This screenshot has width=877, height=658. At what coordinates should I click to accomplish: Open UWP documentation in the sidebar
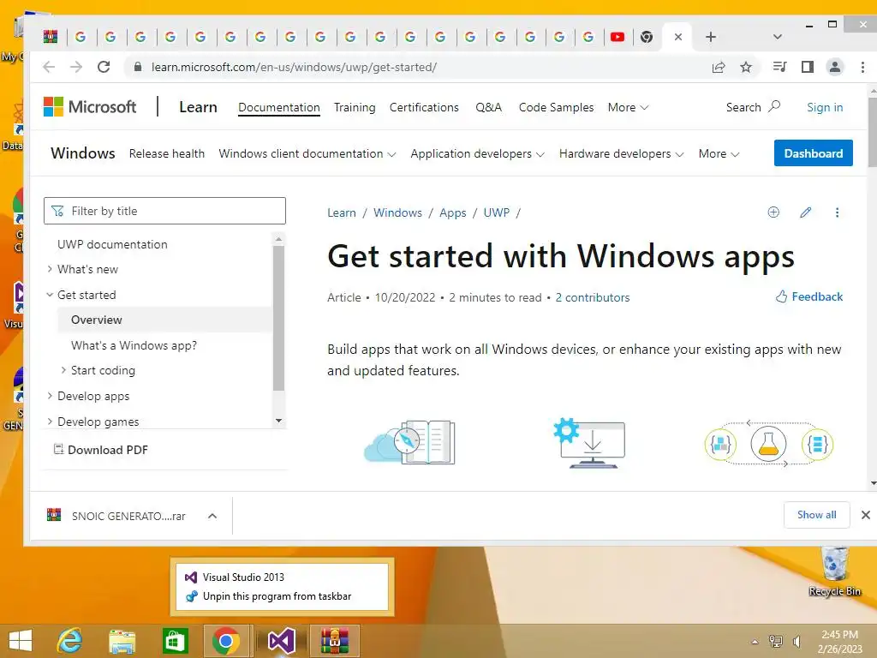[112, 244]
